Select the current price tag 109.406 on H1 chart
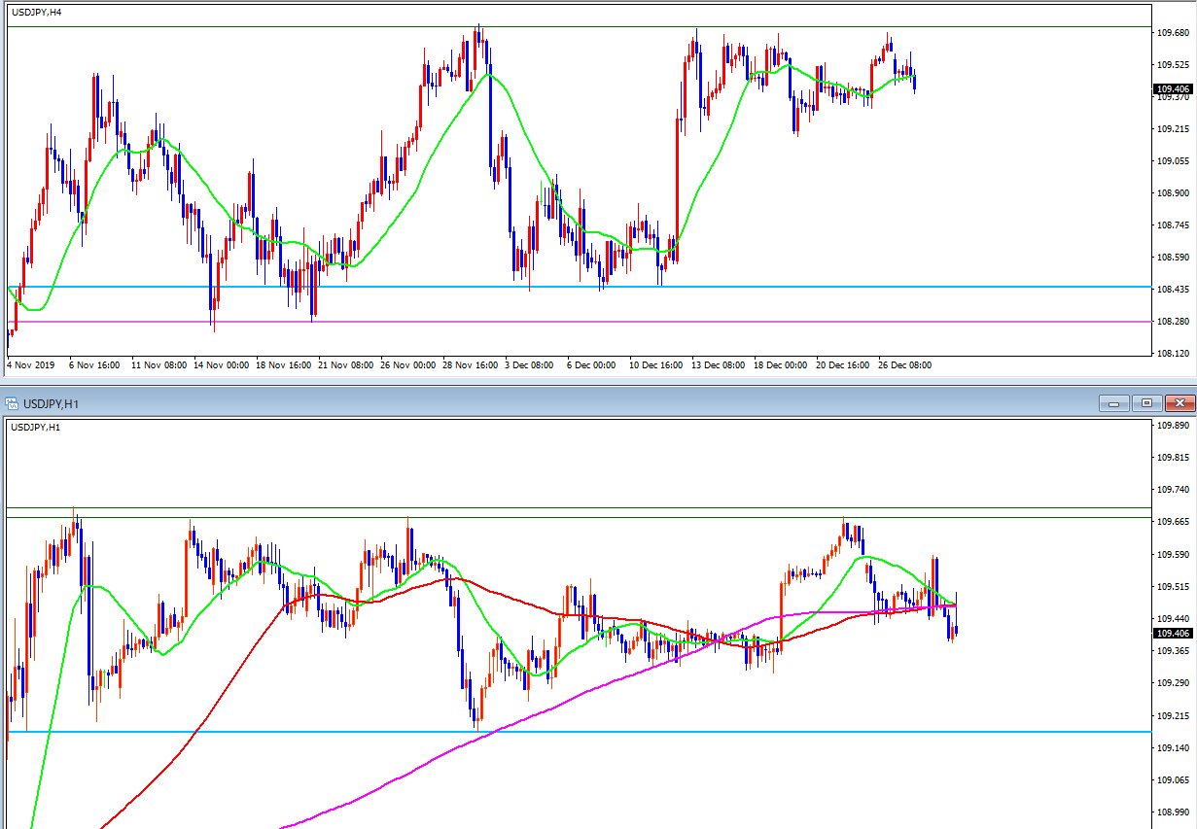 point(1174,633)
